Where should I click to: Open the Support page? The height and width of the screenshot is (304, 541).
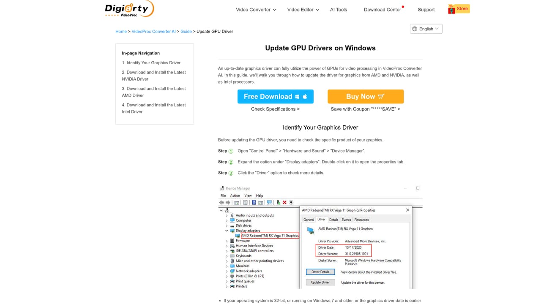pyautogui.click(x=426, y=10)
